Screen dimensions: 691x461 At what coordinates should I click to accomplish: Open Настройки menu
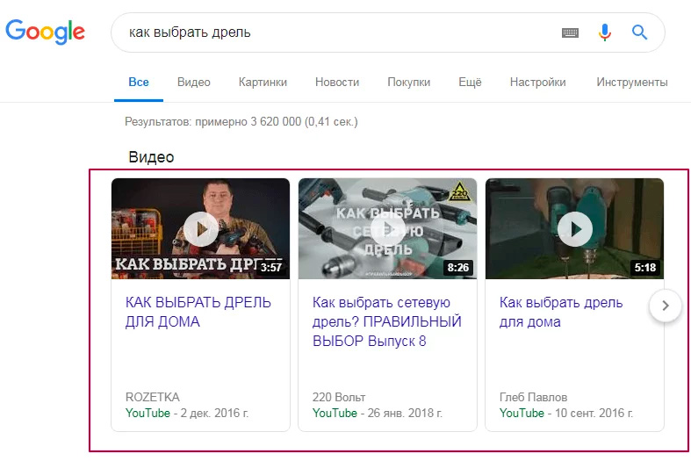coord(537,82)
